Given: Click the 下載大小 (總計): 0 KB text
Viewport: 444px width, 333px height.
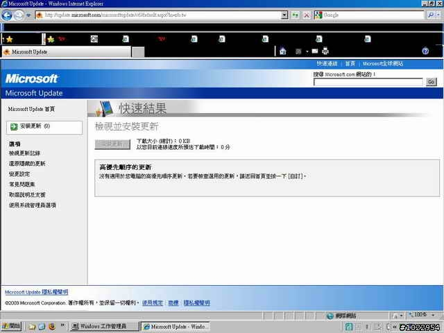Looking at the screenshot, I should click(164, 141).
